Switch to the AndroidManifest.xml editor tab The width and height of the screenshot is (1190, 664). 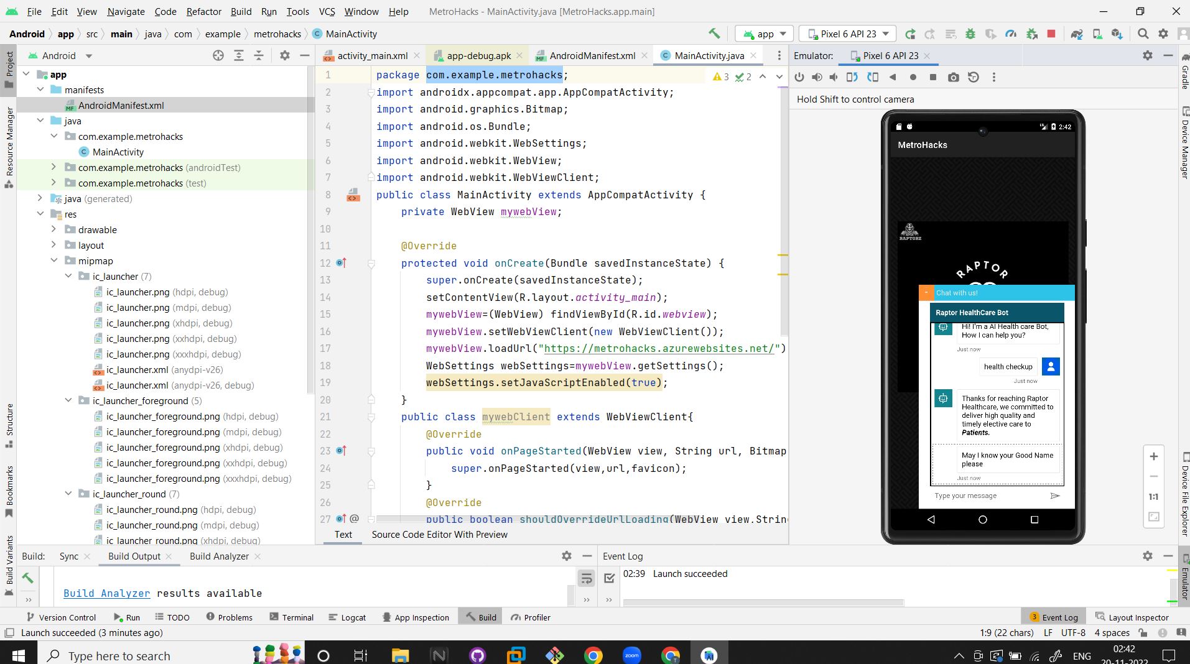coord(592,56)
